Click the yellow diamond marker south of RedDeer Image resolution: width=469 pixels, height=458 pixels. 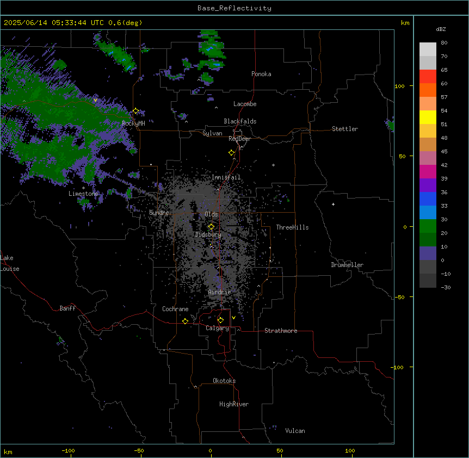pyautogui.click(x=232, y=153)
